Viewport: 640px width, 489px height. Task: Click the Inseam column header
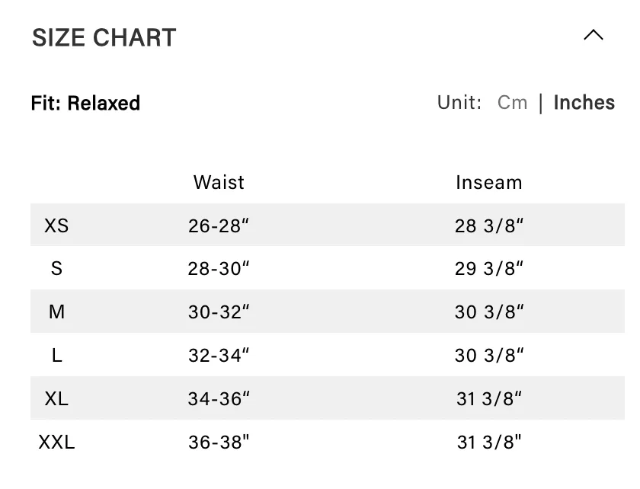tap(489, 183)
